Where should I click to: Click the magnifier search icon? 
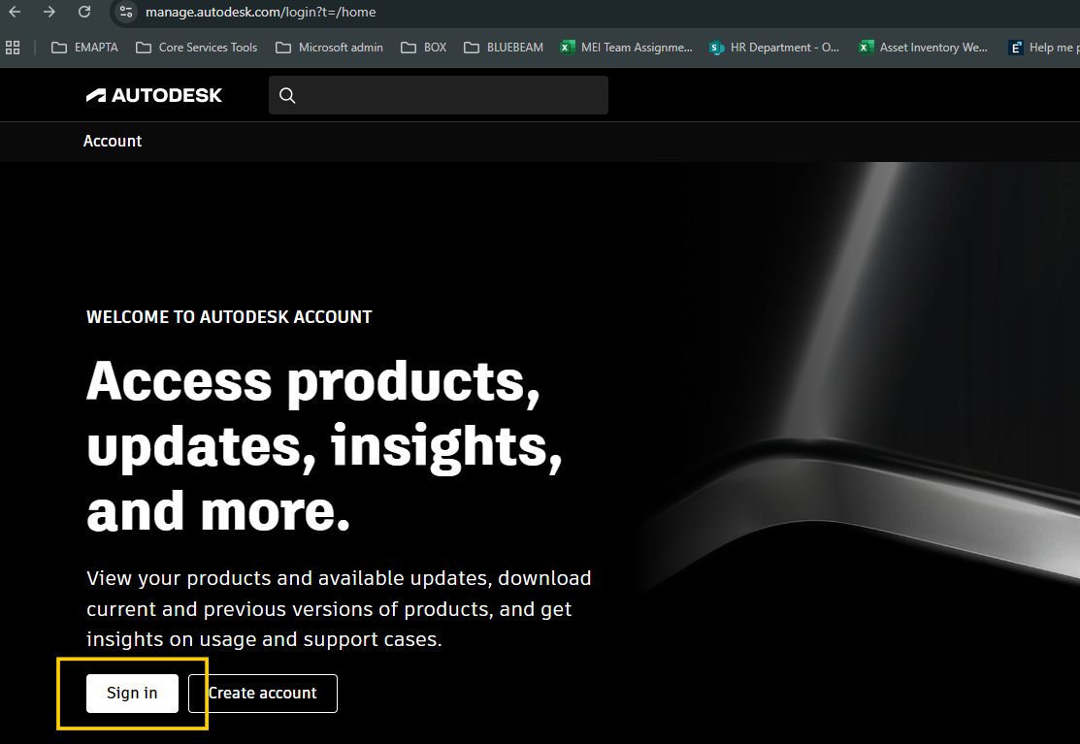point(287,96)
